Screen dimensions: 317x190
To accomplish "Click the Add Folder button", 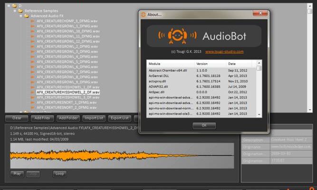I will pyautogui.click(x=68, y=118).
